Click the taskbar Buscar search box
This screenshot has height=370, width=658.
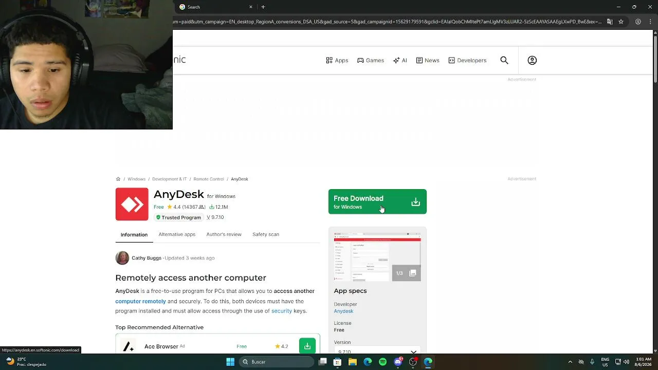click(x=276, y=362)
